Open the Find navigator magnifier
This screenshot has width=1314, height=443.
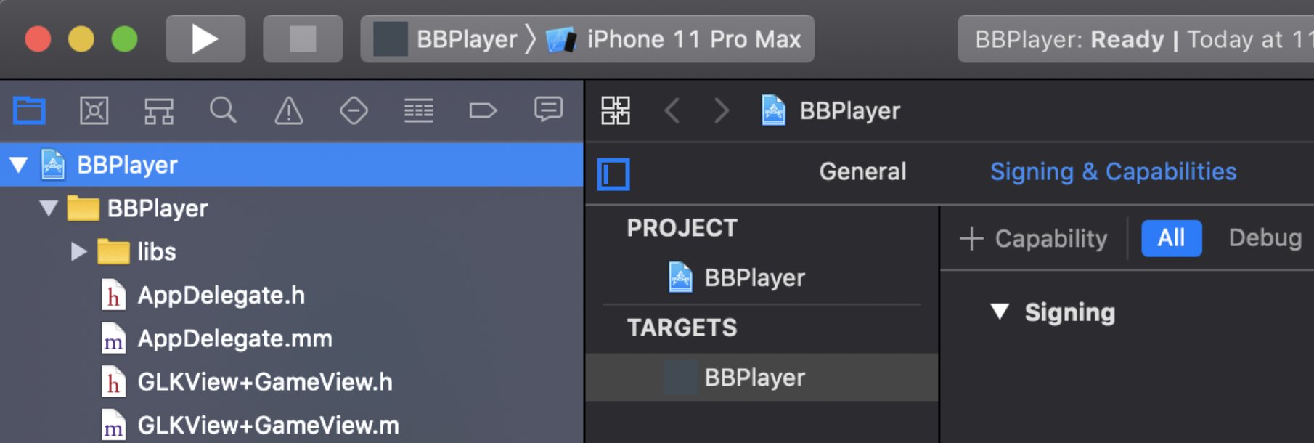point(223,111)
